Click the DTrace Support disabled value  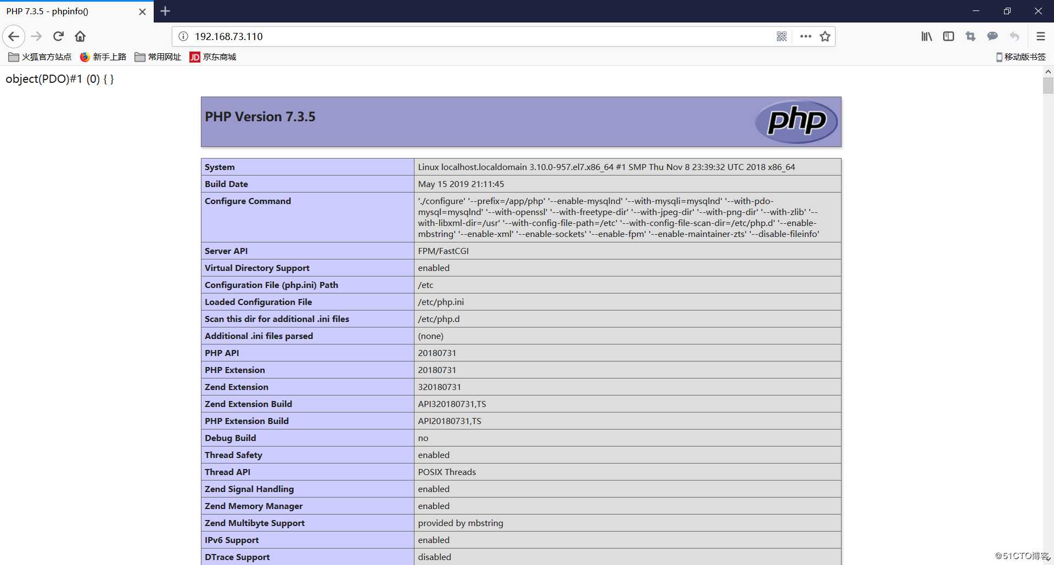pos(435,557)
